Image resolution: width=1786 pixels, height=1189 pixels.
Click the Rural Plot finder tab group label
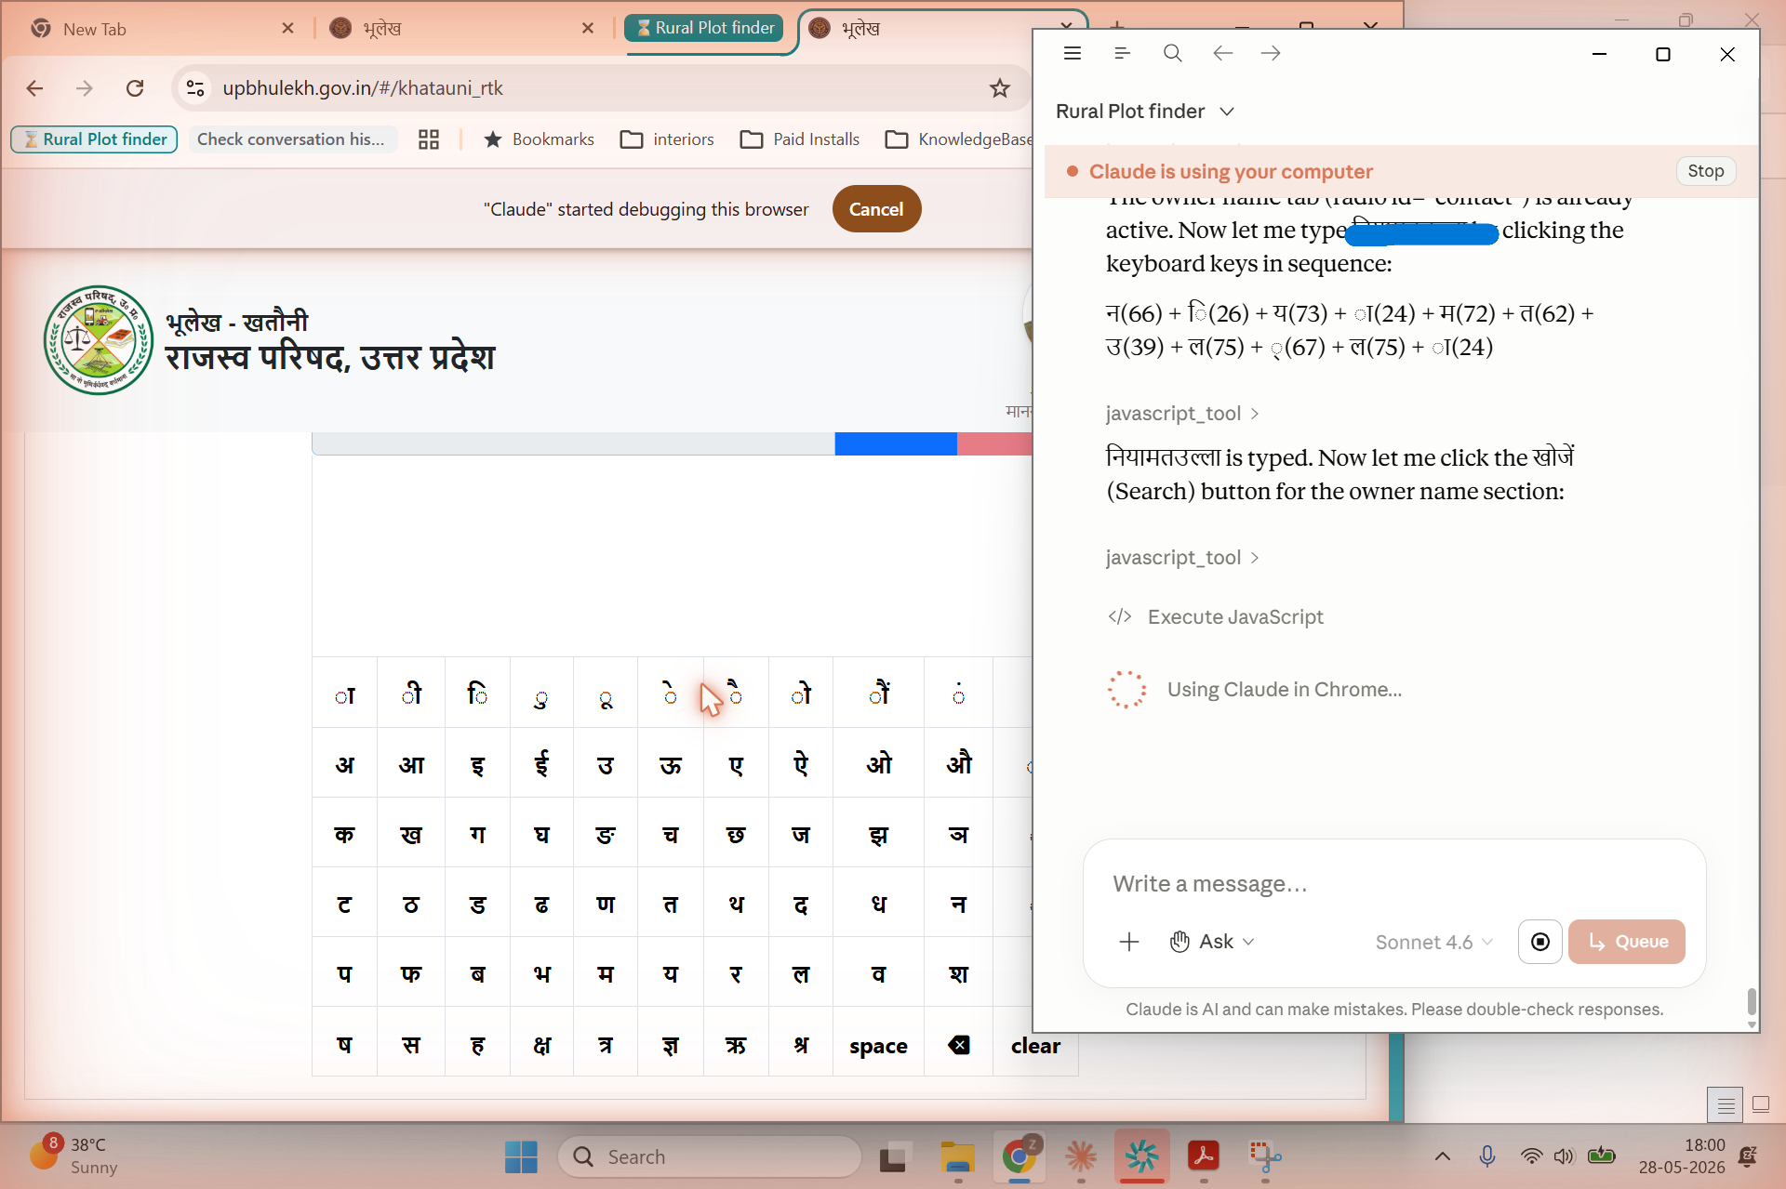[704, 28]
